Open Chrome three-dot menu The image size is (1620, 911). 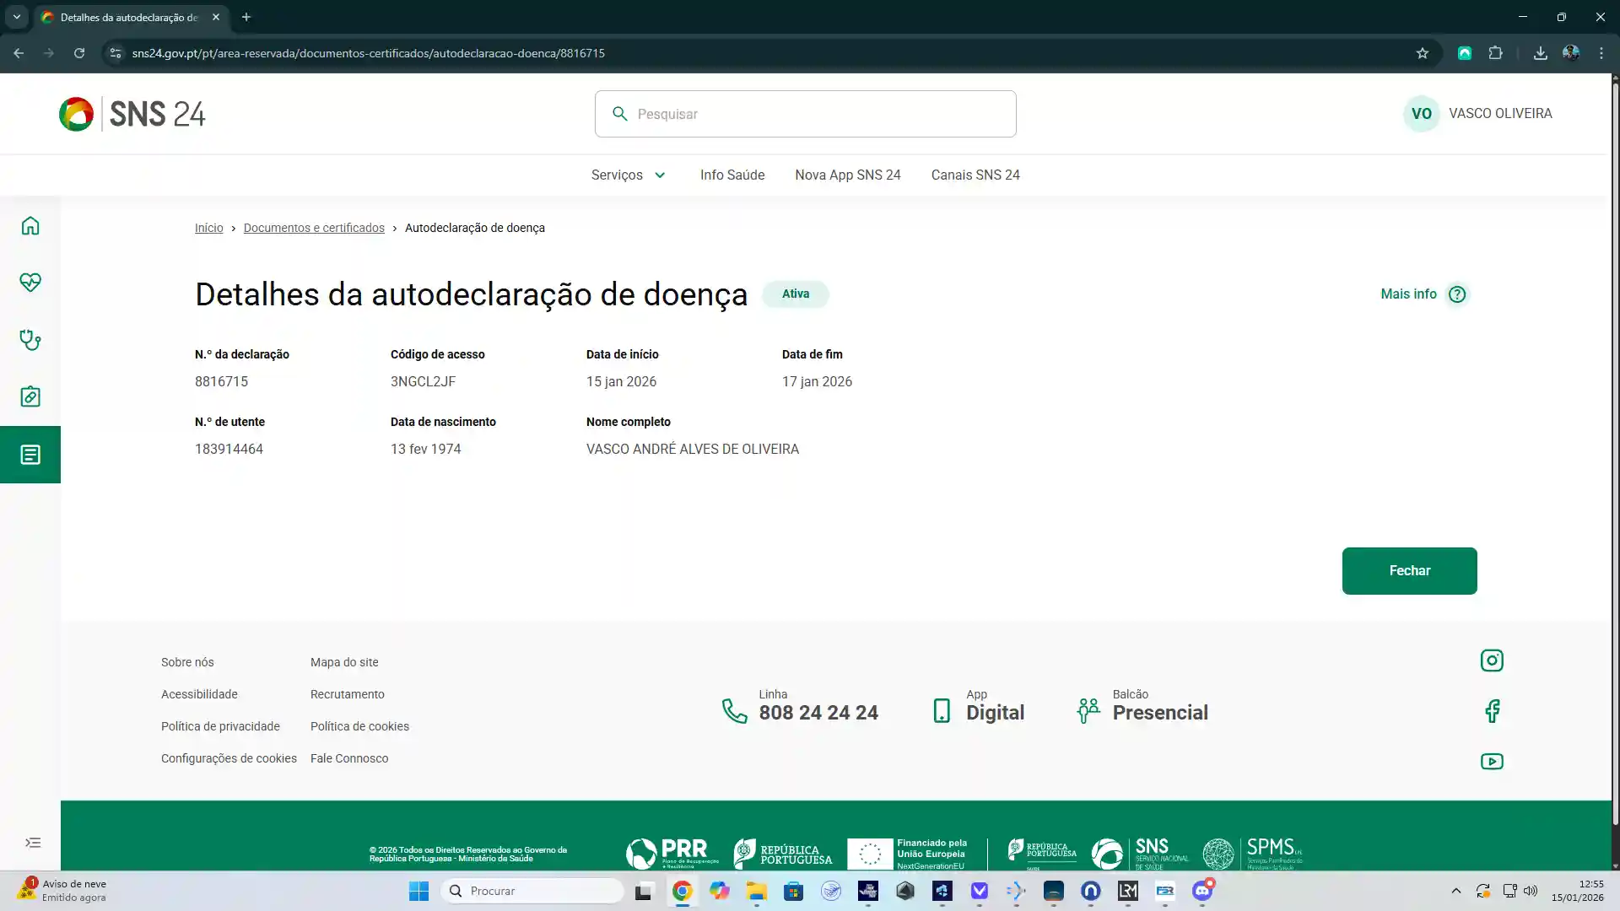click(x=1601, y=53)
